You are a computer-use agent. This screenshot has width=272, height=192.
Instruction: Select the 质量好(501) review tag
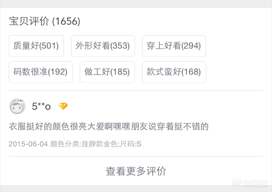tap(36, 46)
